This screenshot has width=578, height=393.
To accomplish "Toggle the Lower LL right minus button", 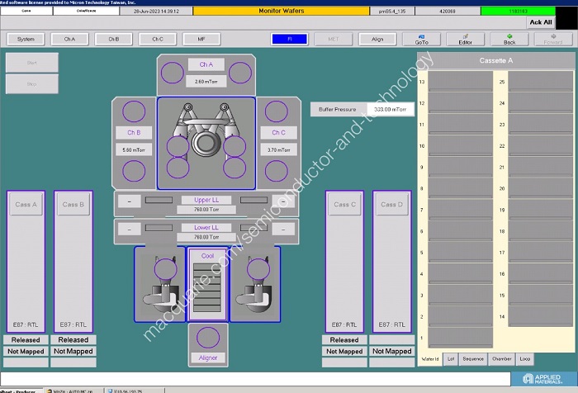I will pyautogui.click(x=282, y=228).
